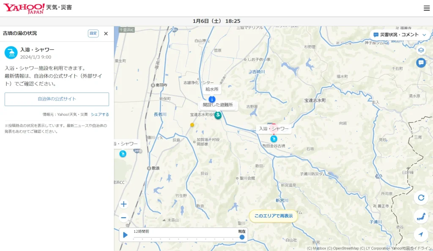
Task: Open the blue comment bubble icon
Action: click(421, 63)
